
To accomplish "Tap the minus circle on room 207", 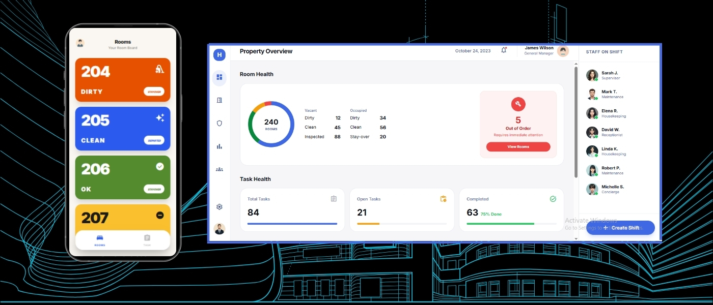I will (160, 216).
